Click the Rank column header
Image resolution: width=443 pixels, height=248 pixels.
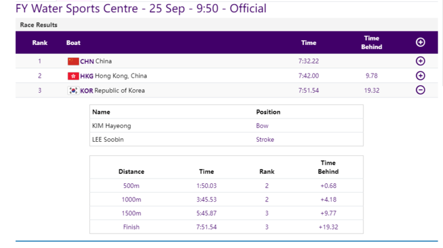[40, 43]
